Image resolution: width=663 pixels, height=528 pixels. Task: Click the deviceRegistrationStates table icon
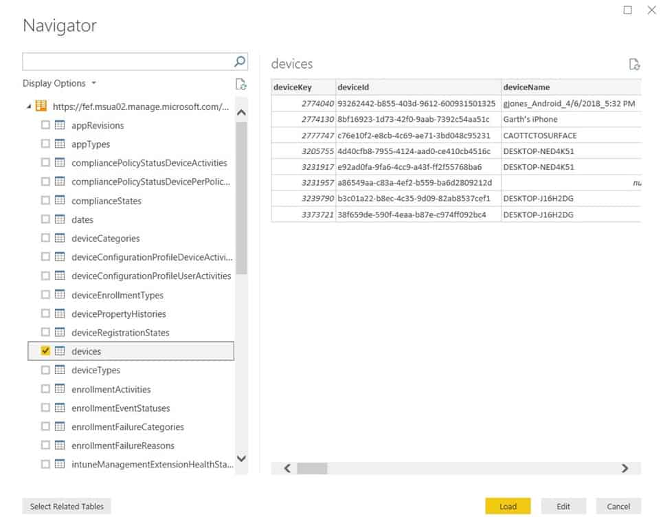tap(60, 332)
